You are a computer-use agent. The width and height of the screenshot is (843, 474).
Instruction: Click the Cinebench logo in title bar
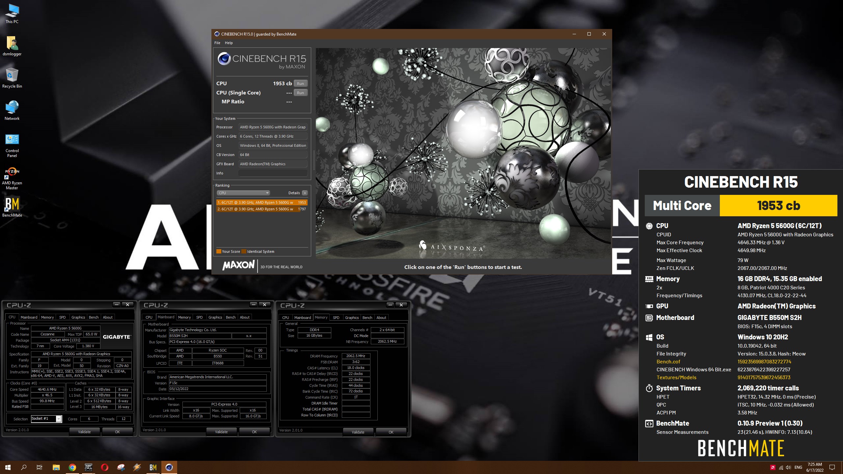217,34
